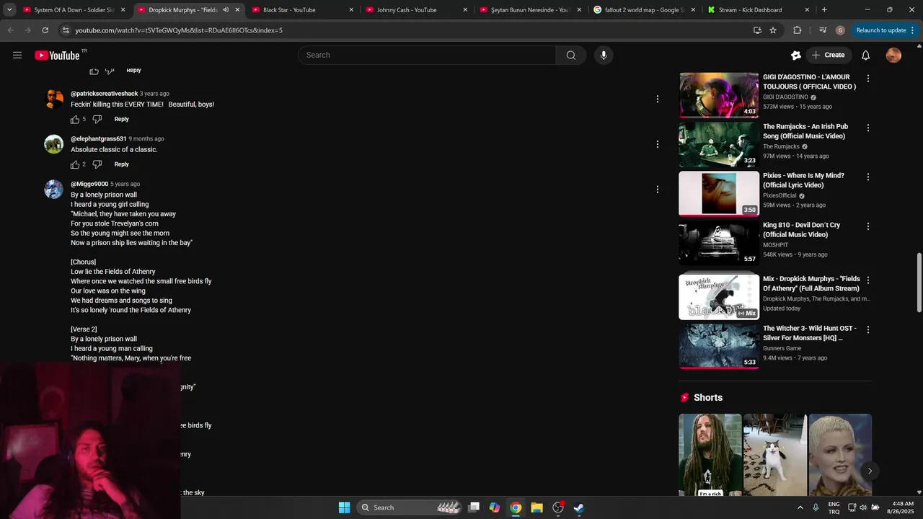This screenshot has width=923, height=519.
Task: Focus the YouTube search field
Action: tap(427, 55)
